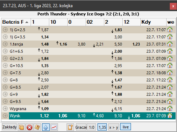
Task: Click the 10 column header
Action: 58,22
